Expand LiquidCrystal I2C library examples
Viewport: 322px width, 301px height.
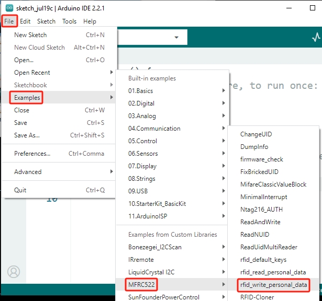172,272
